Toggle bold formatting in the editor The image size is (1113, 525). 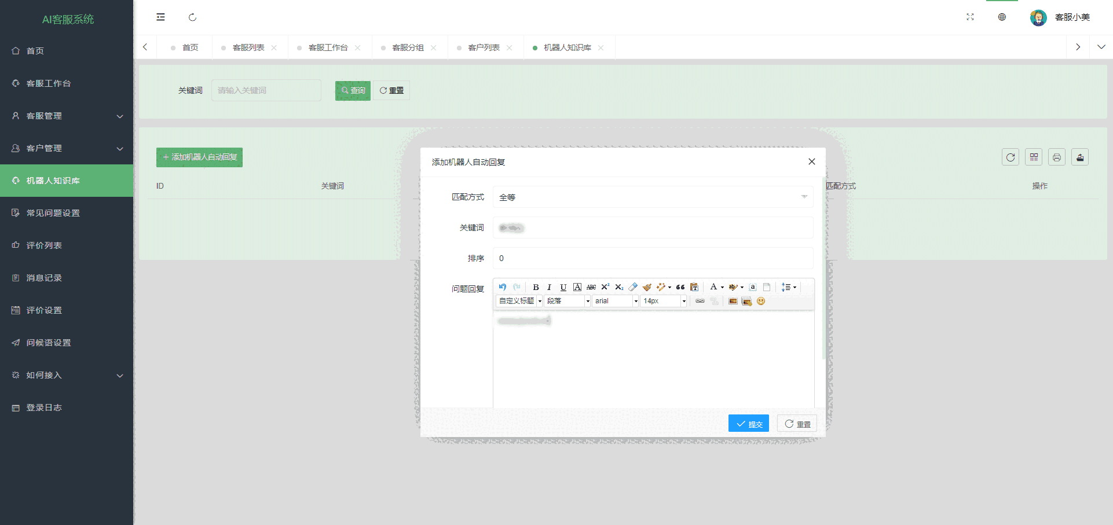(536, 287)
